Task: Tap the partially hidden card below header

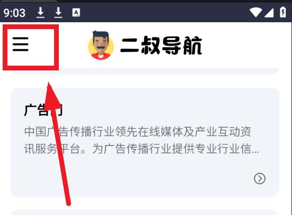Action: pos(145,71)
